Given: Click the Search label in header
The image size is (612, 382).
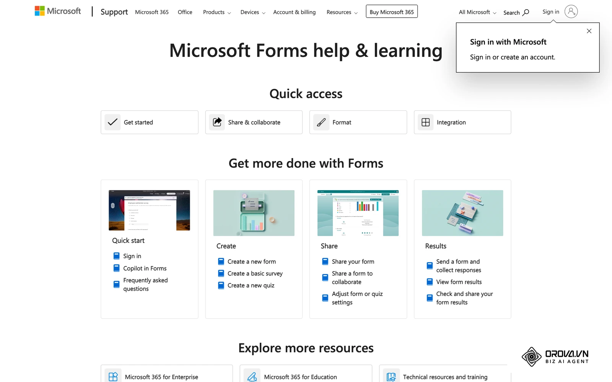Looking at the screenshot, I should pos(511,13).
